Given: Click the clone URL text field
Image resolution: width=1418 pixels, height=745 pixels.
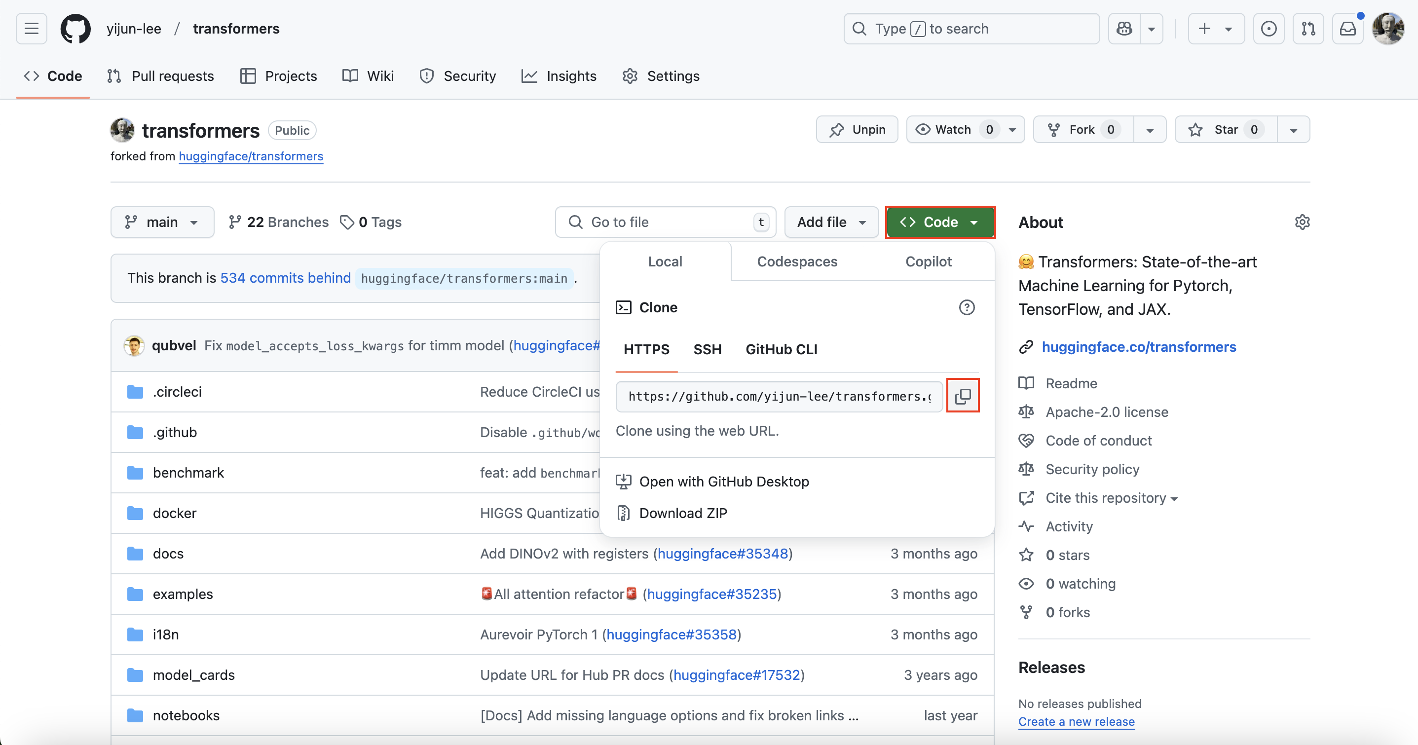Looking at the screenshot, I should [x=779, y=397].
